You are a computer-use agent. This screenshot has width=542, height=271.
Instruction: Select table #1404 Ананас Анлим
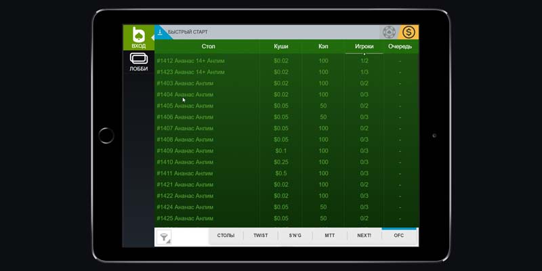pyautogui.click(x=287, y=94)
